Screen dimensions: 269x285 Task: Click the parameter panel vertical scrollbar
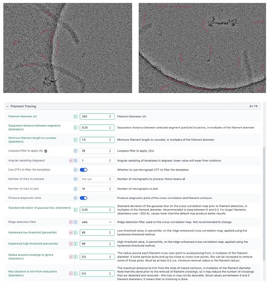pyautogui.click(x=264, y=203)
